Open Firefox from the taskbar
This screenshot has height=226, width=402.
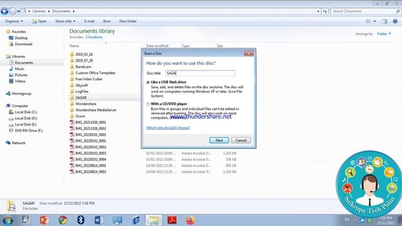click(190, 220)
